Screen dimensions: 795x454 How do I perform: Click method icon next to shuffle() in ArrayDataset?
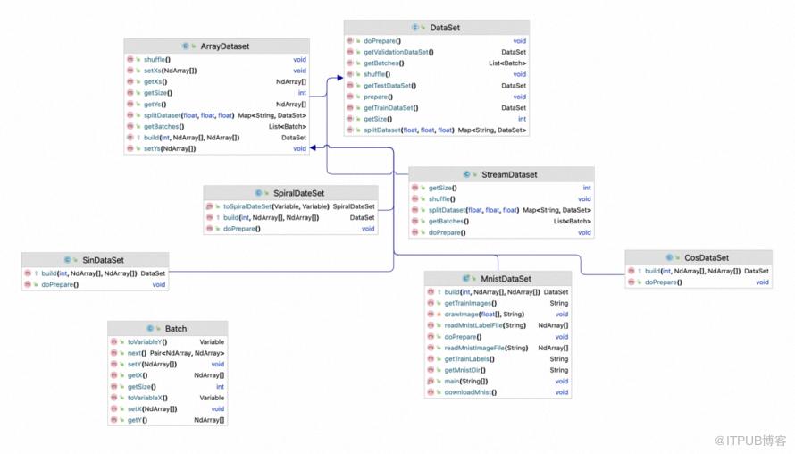coord(130,59)
